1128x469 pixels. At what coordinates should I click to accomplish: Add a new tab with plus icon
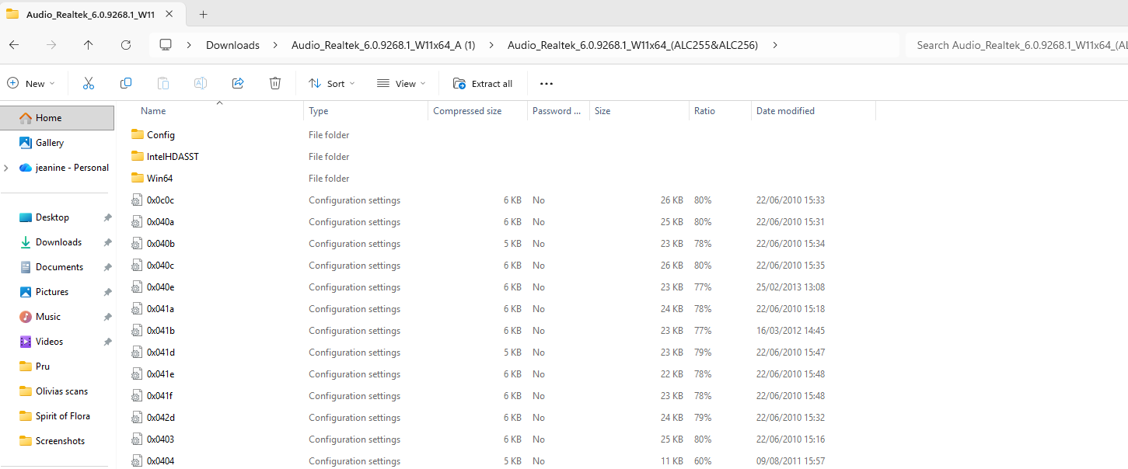coord(204,14)
